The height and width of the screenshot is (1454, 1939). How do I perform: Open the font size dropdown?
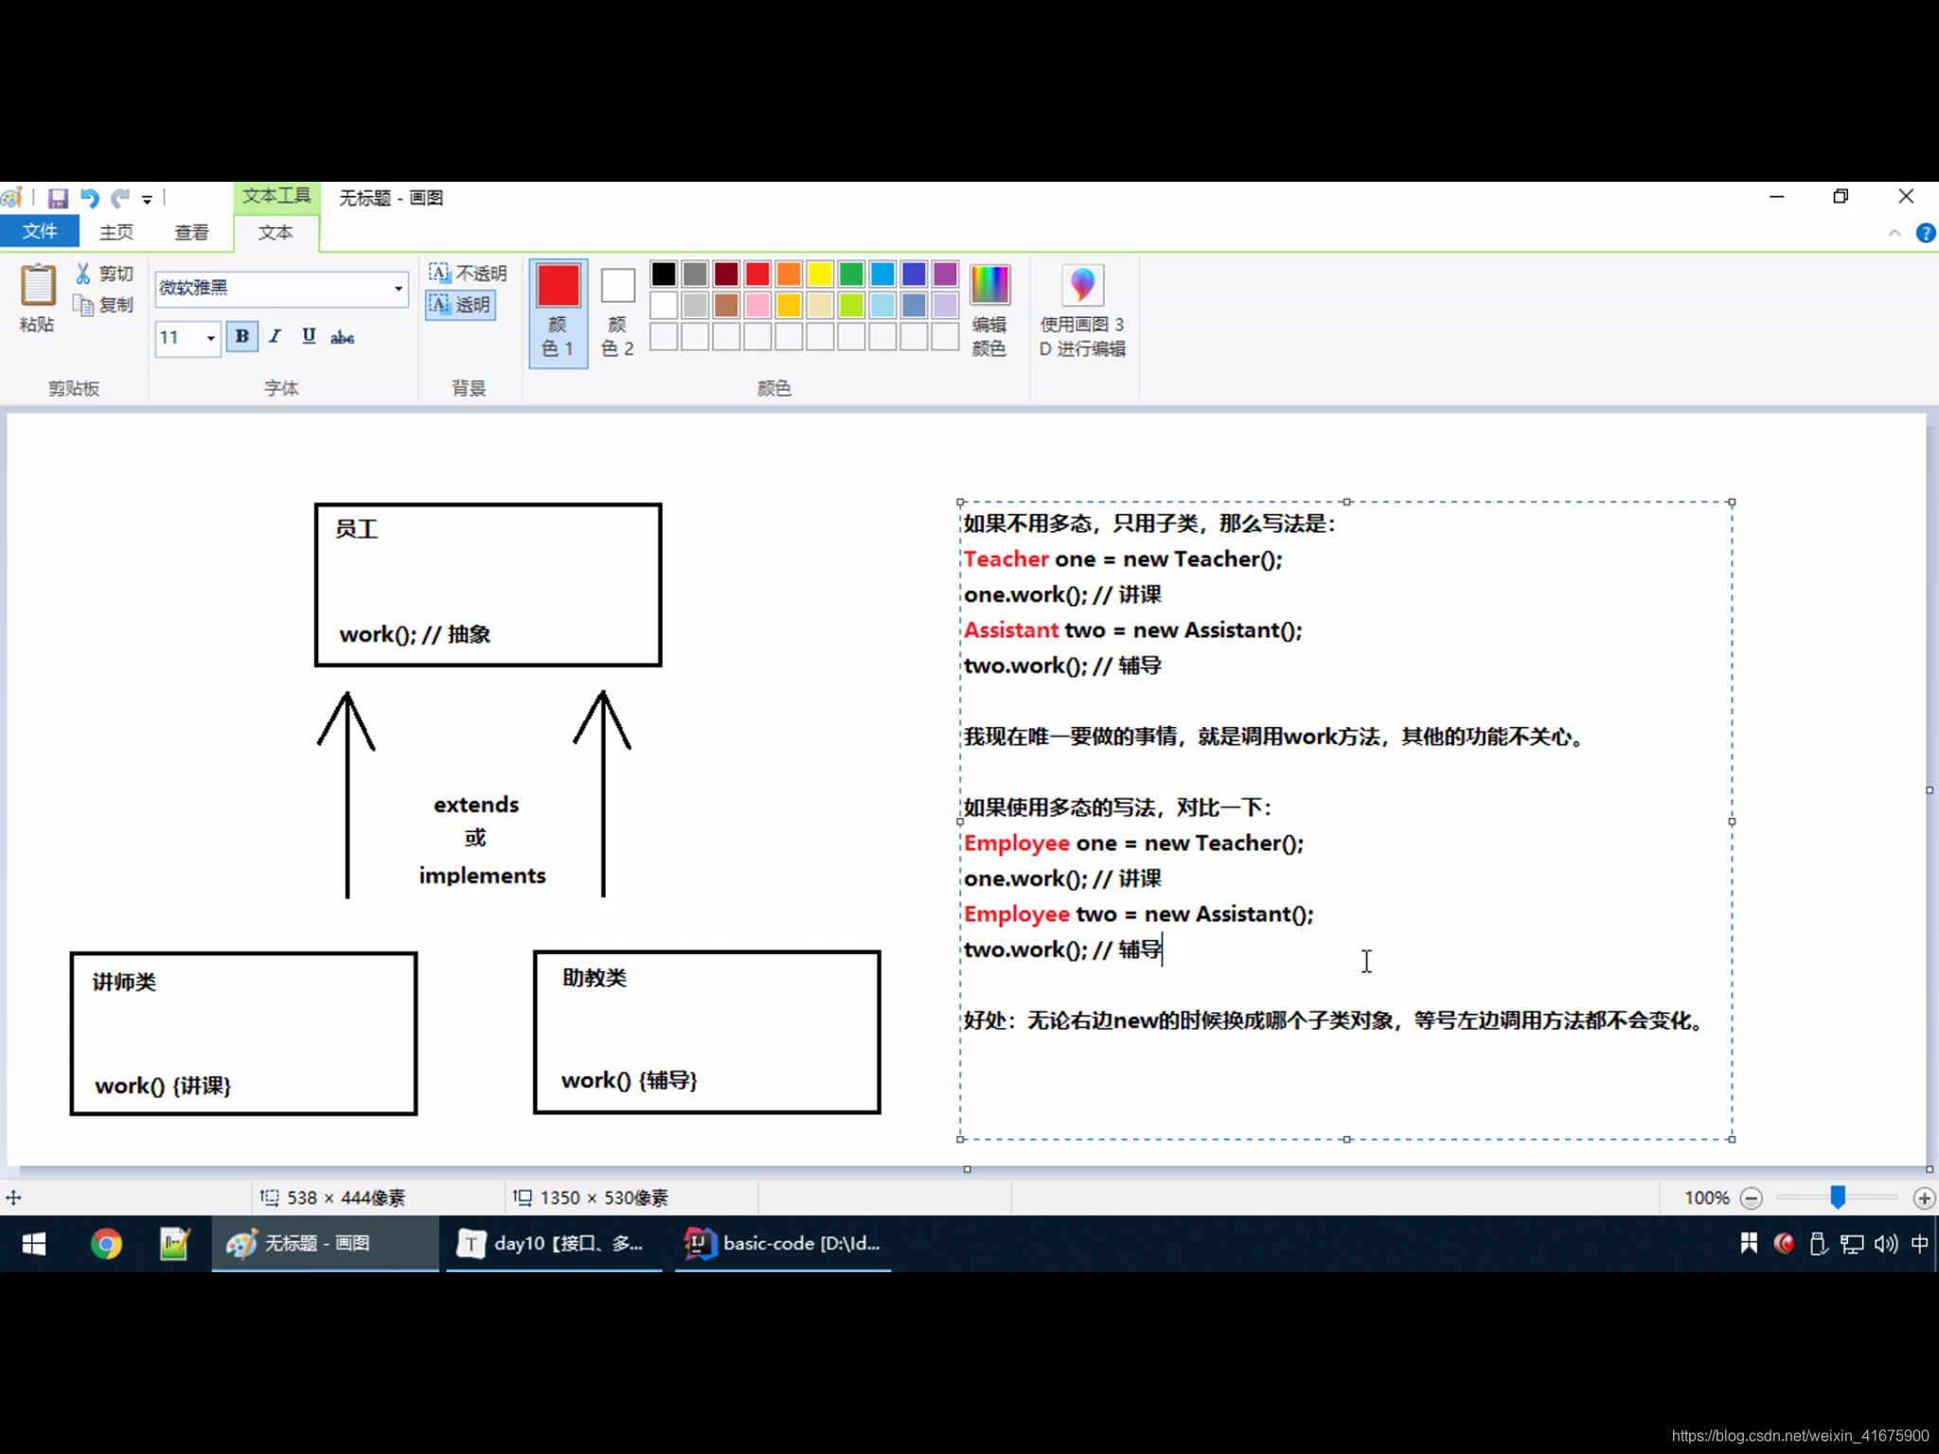coord(210,338)
